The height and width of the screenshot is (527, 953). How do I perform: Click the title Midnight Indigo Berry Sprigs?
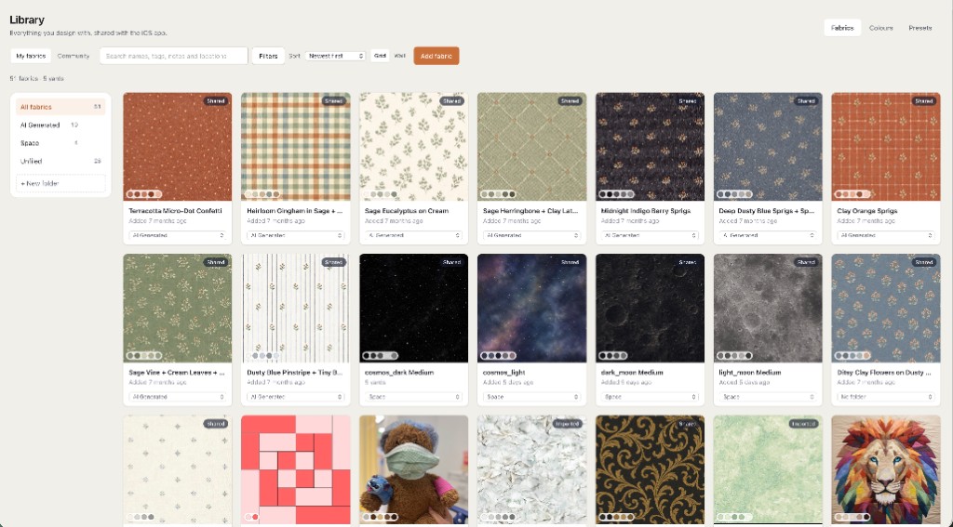click(646, 211)
